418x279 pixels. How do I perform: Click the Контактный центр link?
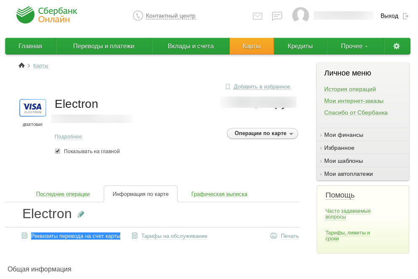click(x=171, y=16)
